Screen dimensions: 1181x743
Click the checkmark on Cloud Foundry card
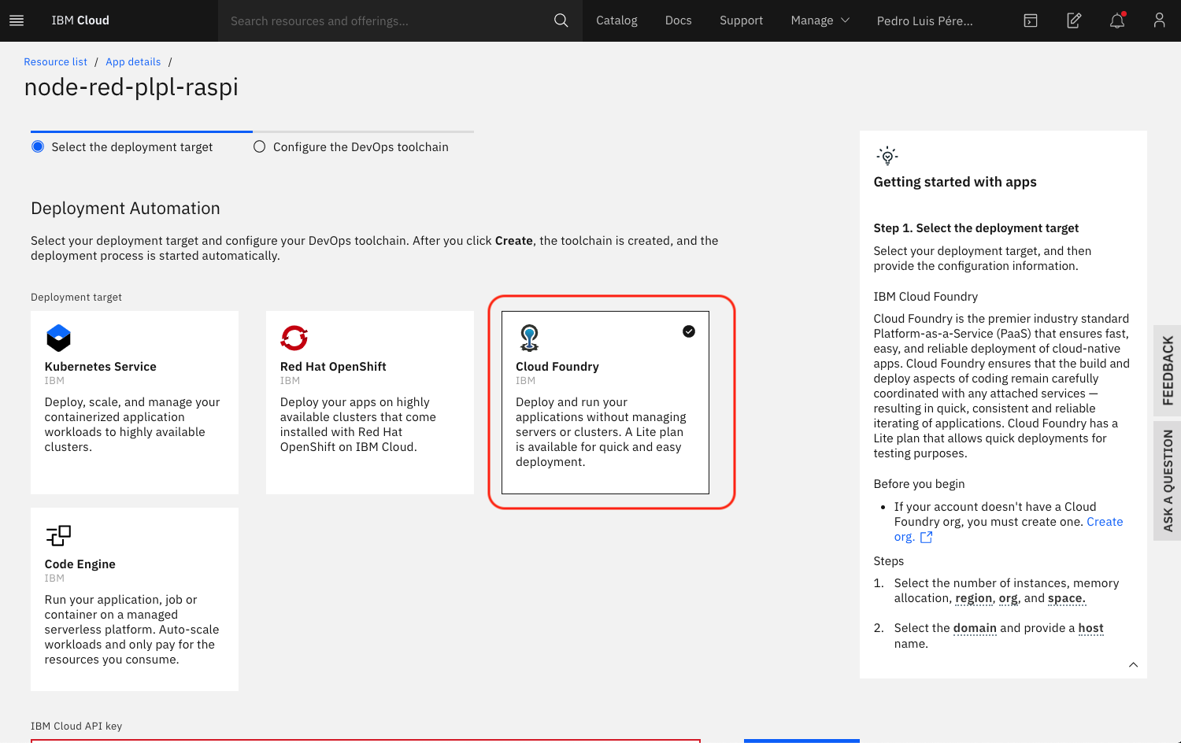(x=689, y=331)
